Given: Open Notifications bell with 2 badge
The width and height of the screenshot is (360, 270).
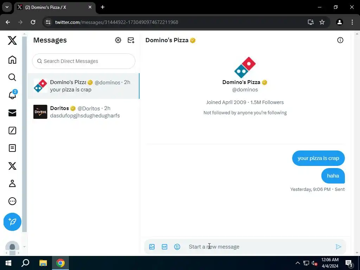Looking at the screenshot, I should point(13,95).
